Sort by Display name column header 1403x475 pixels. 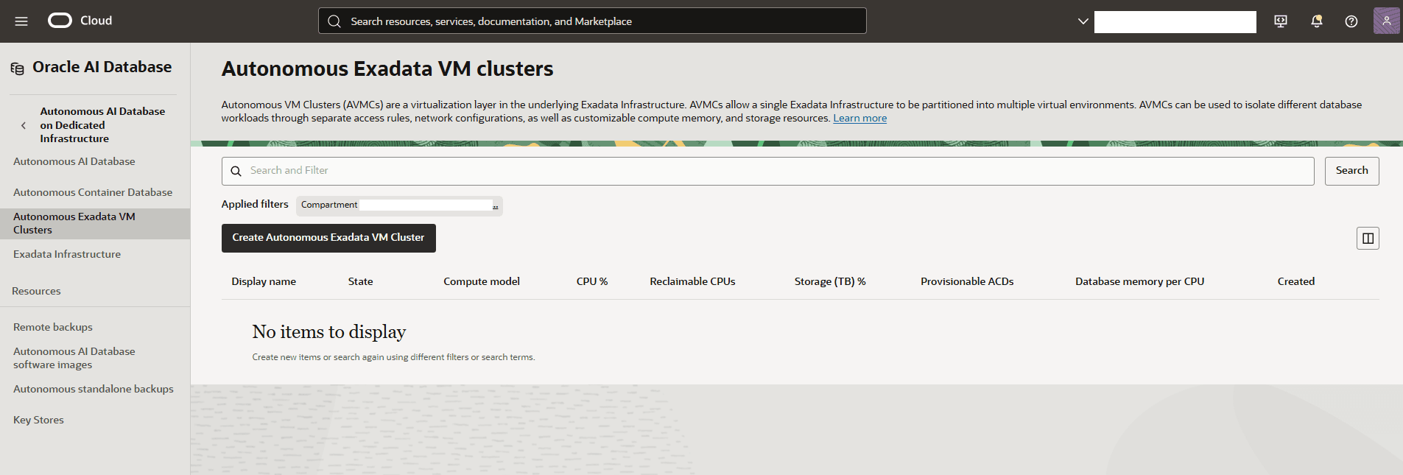tap(264, 281)
